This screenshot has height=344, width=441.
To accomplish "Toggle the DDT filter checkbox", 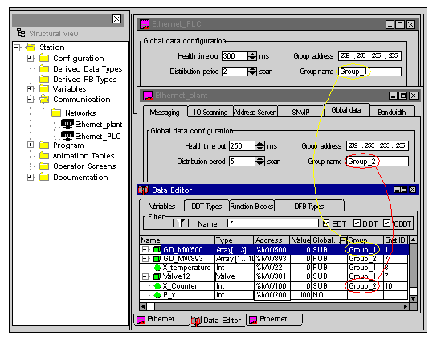I will tap(357, 223).
